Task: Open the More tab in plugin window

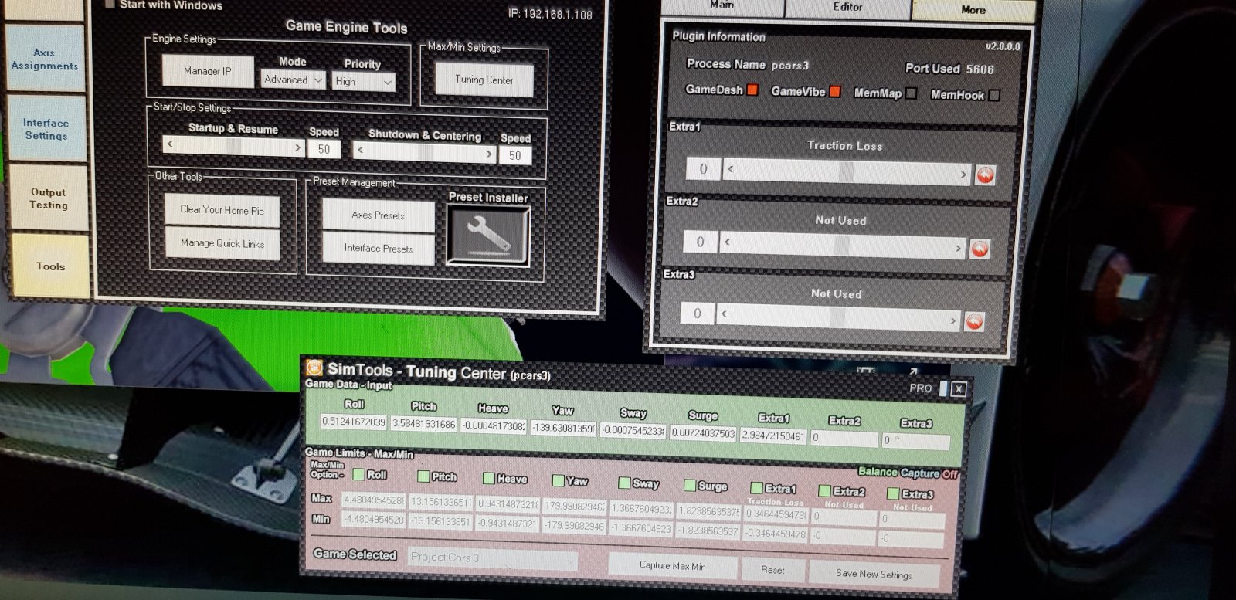Action: [973, 10]
